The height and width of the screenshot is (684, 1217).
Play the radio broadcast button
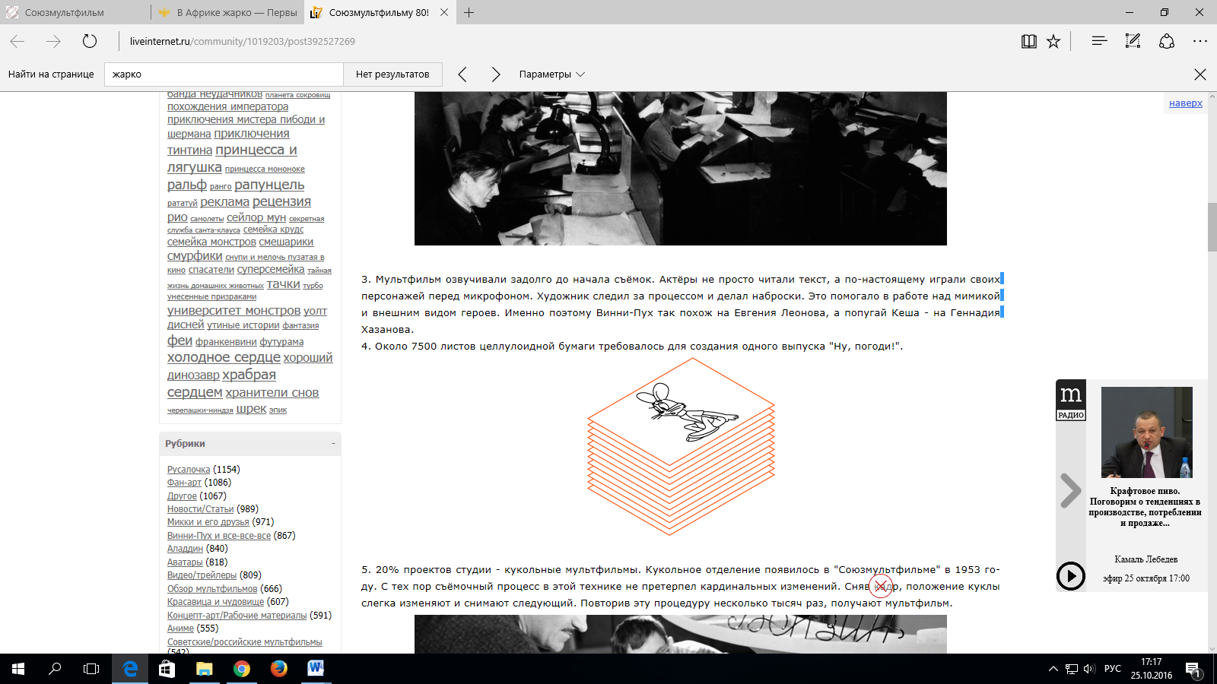[1071, 576]
